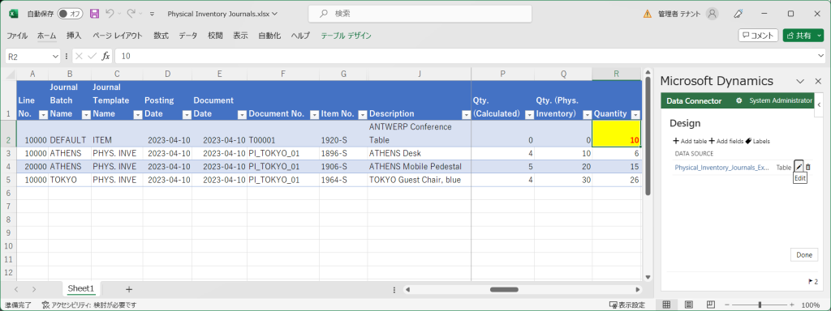Open the 数式 tab
Image resolution: width=831 pixels, height=311 pixels.
coord(161,36)
